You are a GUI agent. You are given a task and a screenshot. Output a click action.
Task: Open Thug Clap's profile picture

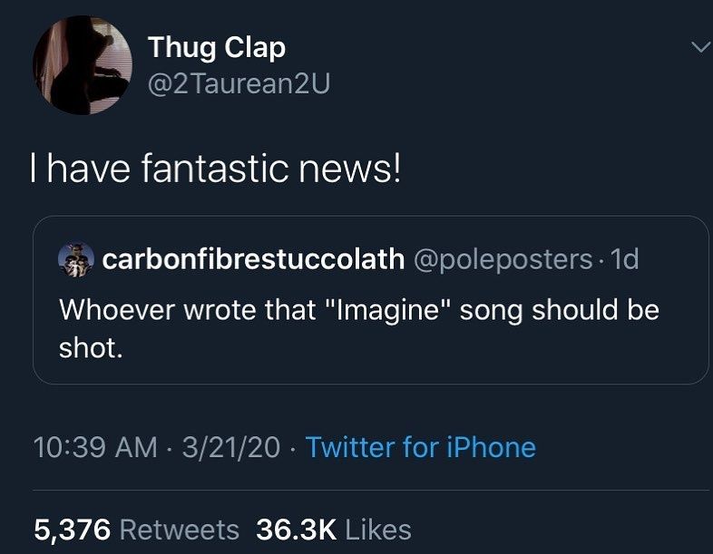tap(82, 64)
